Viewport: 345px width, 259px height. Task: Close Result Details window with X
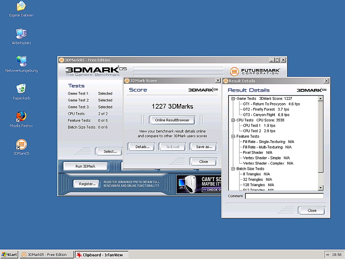326,81
